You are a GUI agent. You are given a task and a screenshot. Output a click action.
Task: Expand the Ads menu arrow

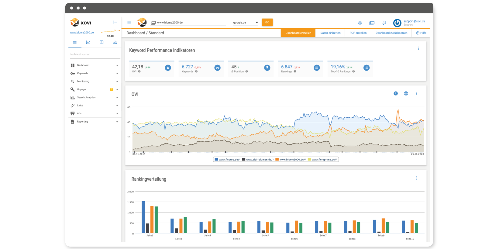(x=117, y=114)
